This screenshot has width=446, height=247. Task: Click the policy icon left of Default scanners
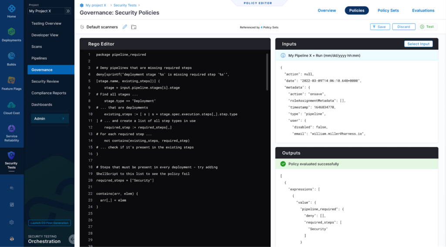82,27
